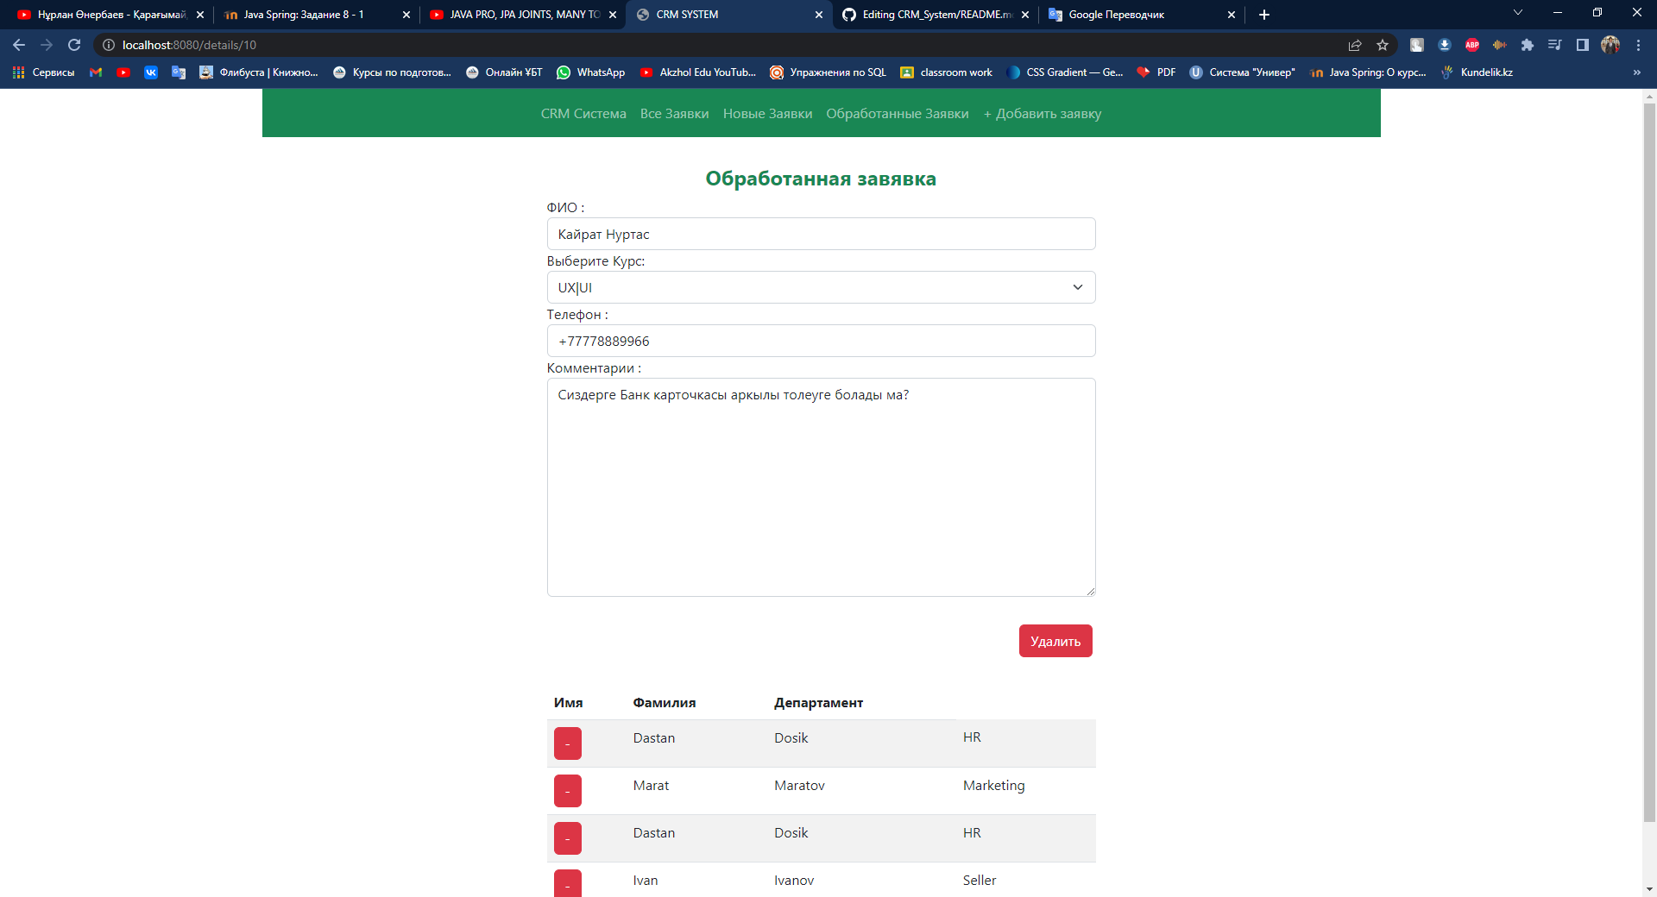Bookmark this page with star icon
1657x897 pixels.
(1383, 45)
